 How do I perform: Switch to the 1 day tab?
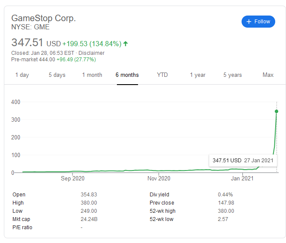22,75
